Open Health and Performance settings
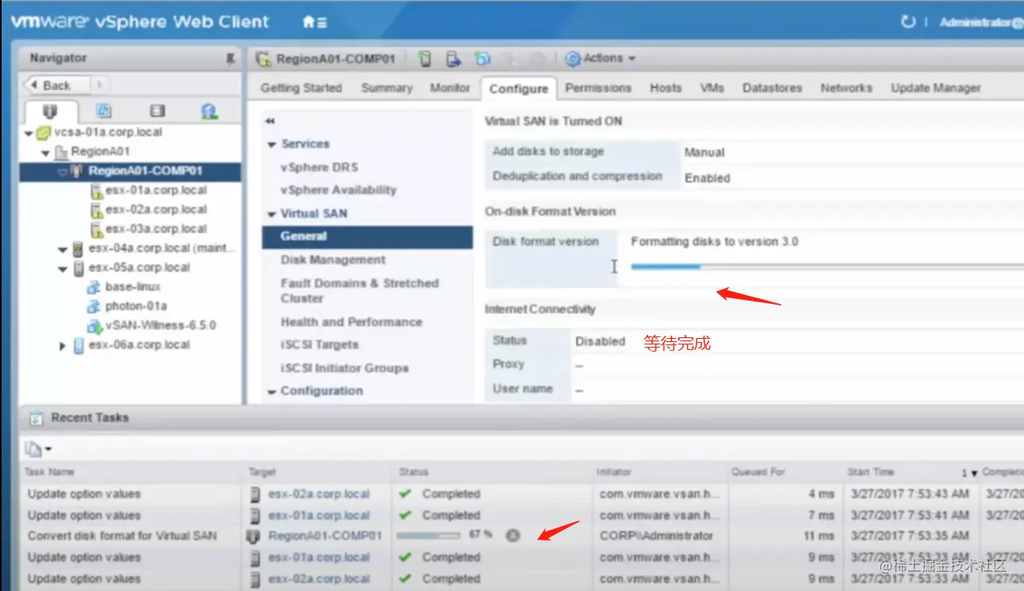The width and height of the screenshot is (1024, 591). (x=351, y=322)
